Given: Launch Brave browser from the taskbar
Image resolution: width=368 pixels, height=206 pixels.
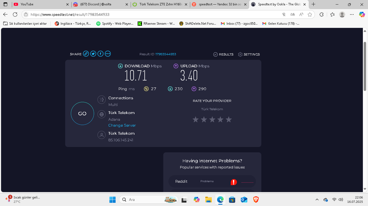Looking at the screenshot, I should [x=256, y=200].
